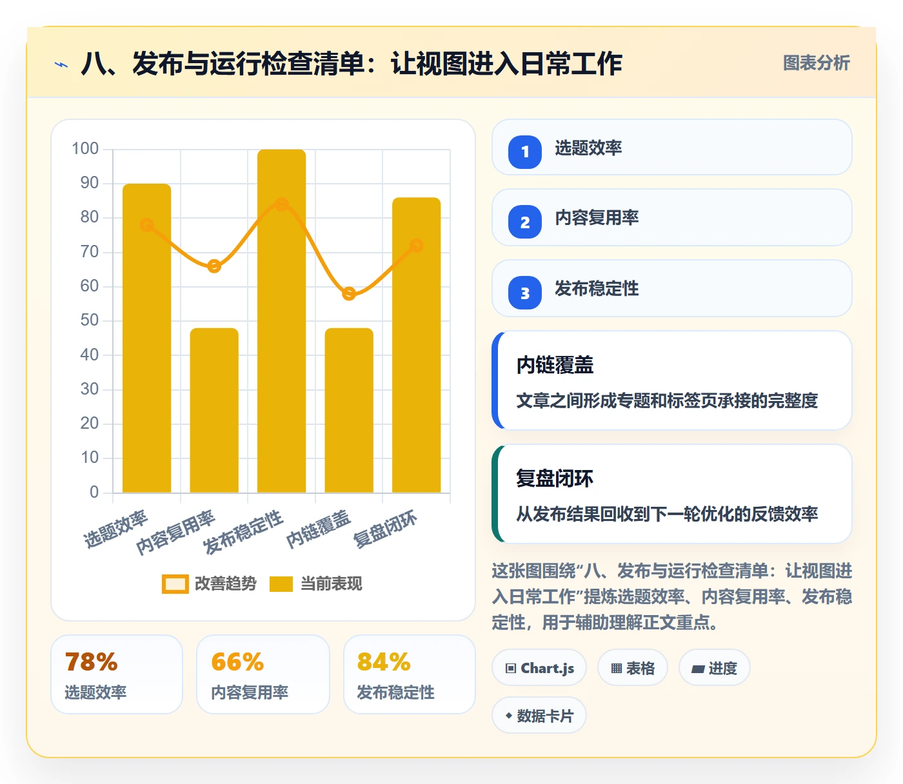
Task: Toggle the 当前表现 legend swatch
Action: (281, 583)
